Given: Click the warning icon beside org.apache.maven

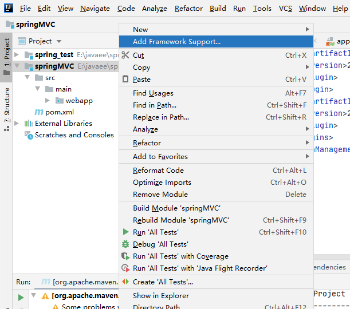Looking at the screenshot, I should pos(45,296).
